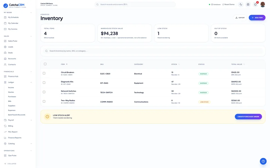This screenshot has width=270, height=168.
Task: Open Purchases under Ledger
Action: point(12,97)
